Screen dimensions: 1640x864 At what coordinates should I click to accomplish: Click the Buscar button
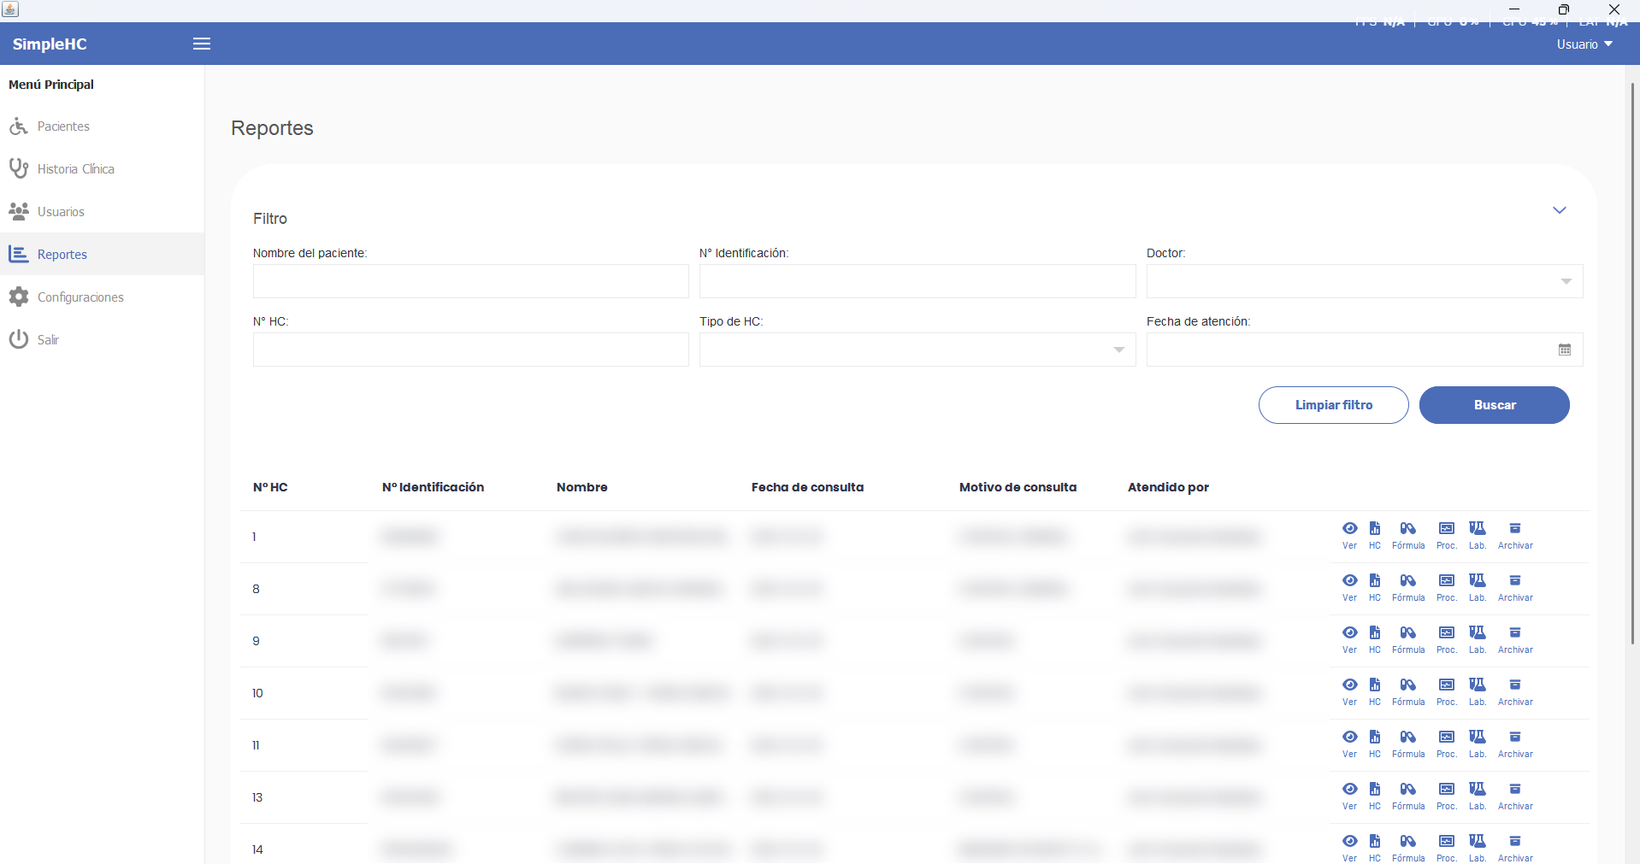[x=1495, y=405]
